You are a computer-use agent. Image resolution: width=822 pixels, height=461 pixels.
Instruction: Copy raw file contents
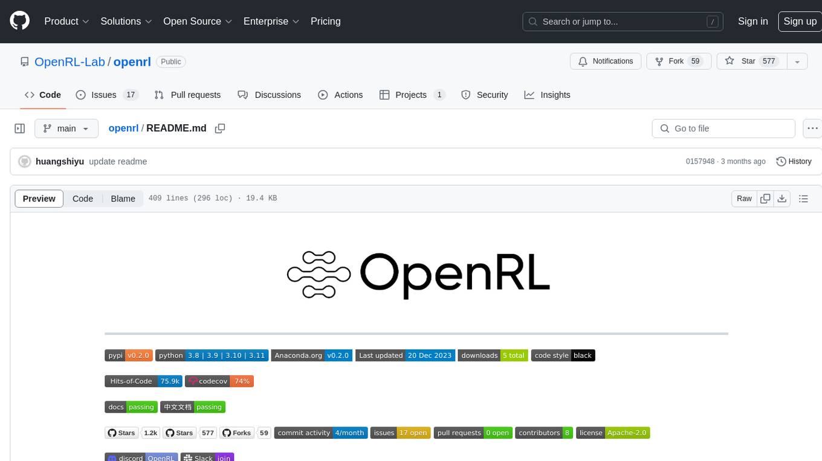765,199
